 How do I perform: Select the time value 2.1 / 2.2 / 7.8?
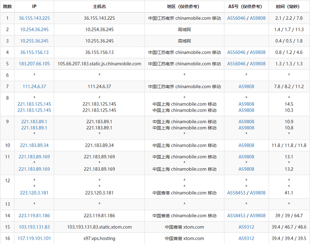coord(289,18)
